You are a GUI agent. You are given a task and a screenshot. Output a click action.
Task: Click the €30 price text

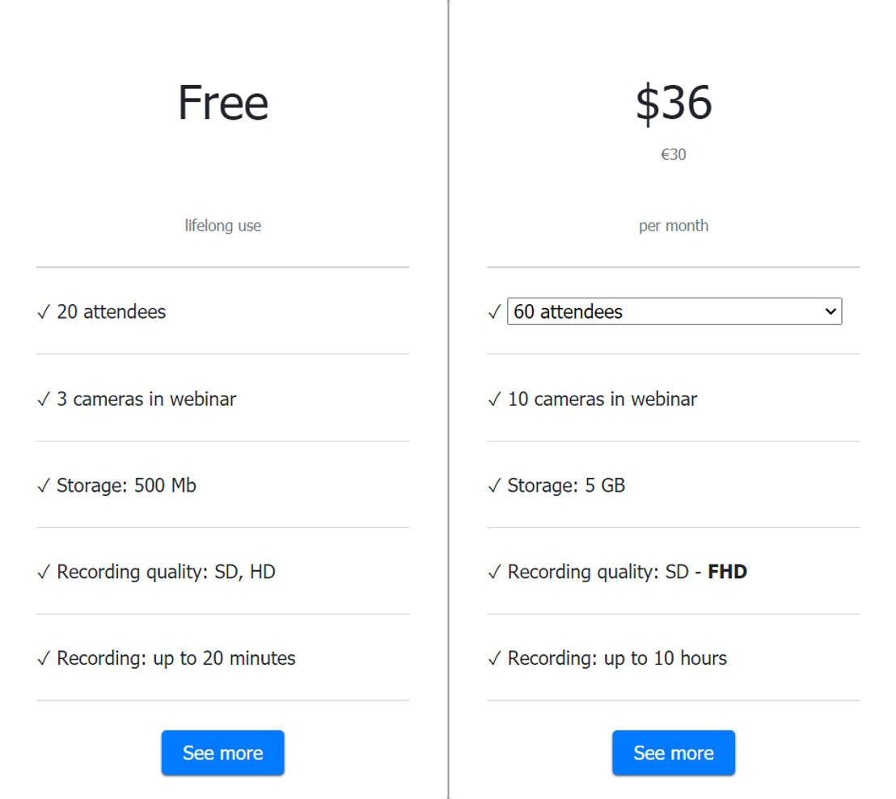tap(673, 154)
